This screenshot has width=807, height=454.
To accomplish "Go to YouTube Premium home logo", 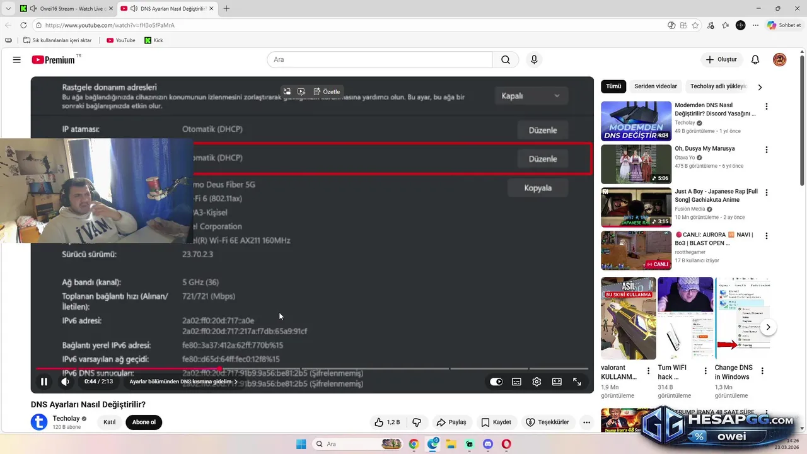I will [54, 60].
